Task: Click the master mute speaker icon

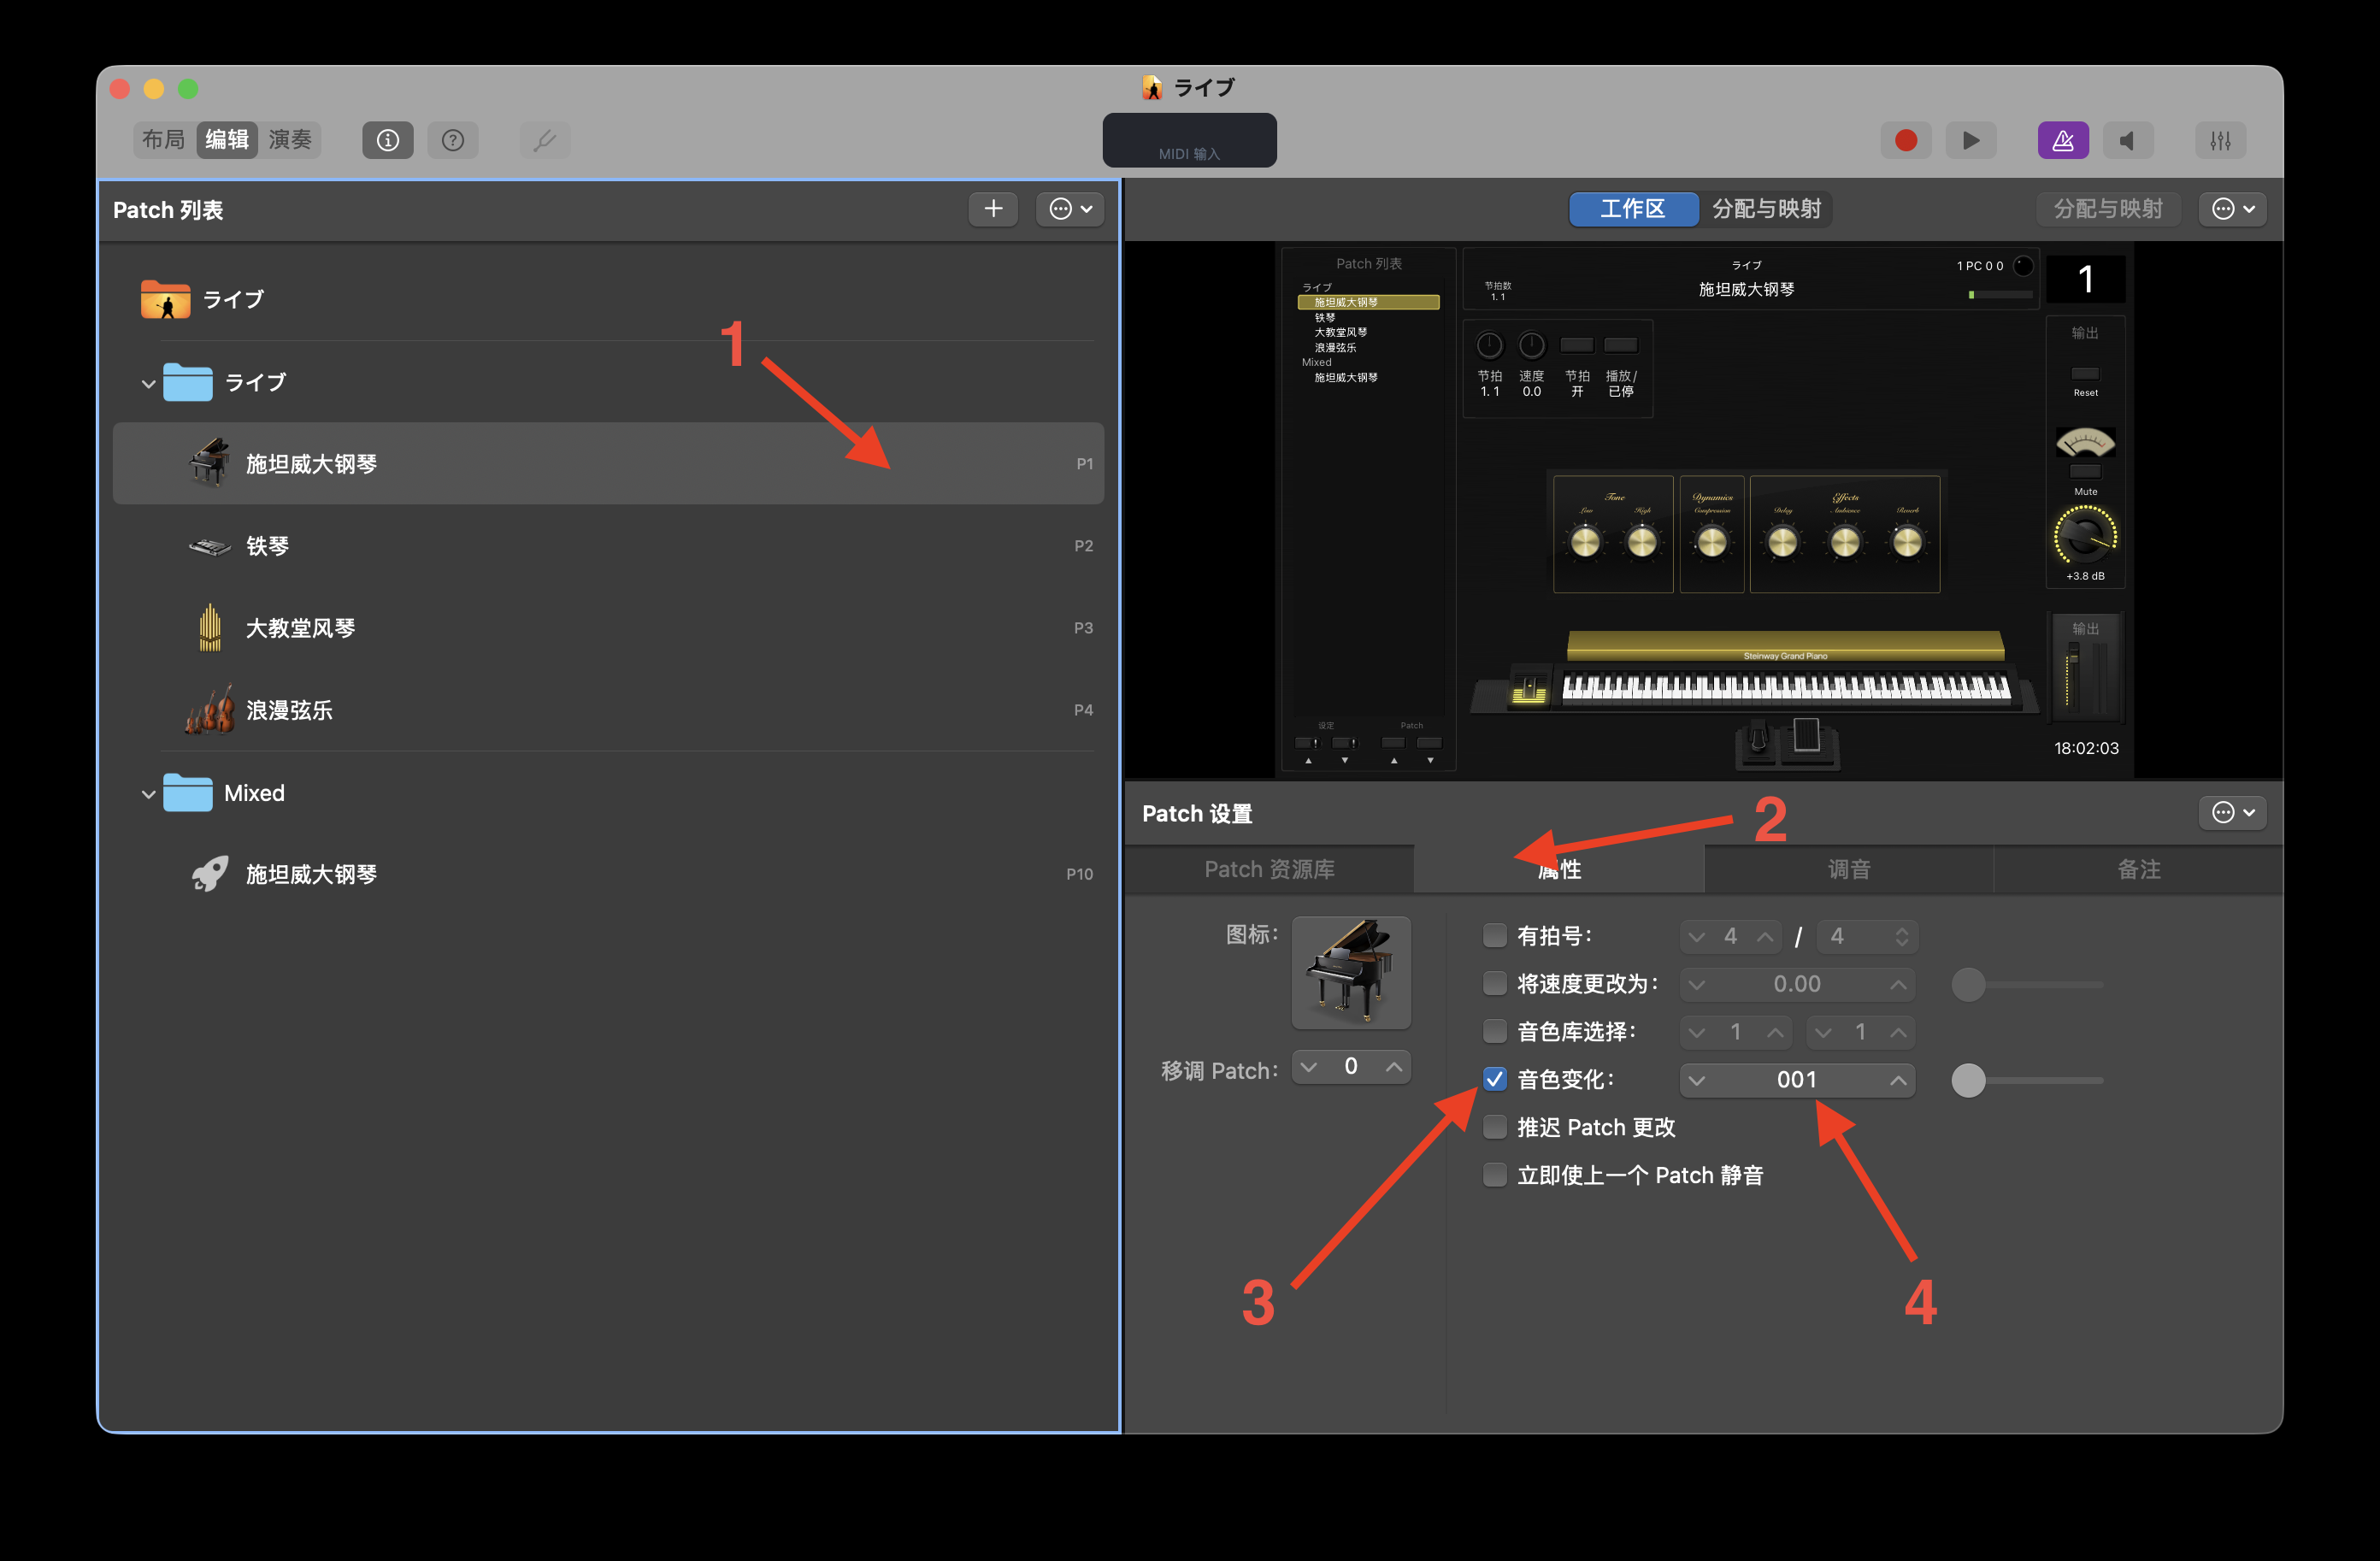Action: click(2128, 140)
